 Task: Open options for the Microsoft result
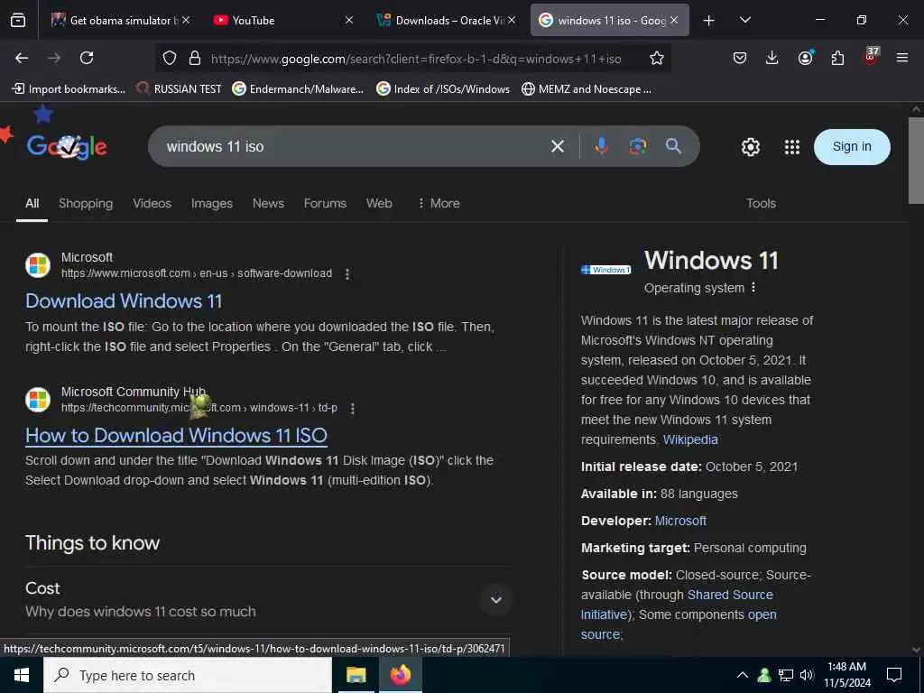(x=347, y=274)
